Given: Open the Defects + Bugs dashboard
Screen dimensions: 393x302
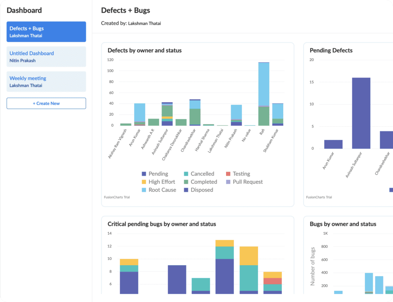Looking at the screenshot, I should tap(46, 31).
